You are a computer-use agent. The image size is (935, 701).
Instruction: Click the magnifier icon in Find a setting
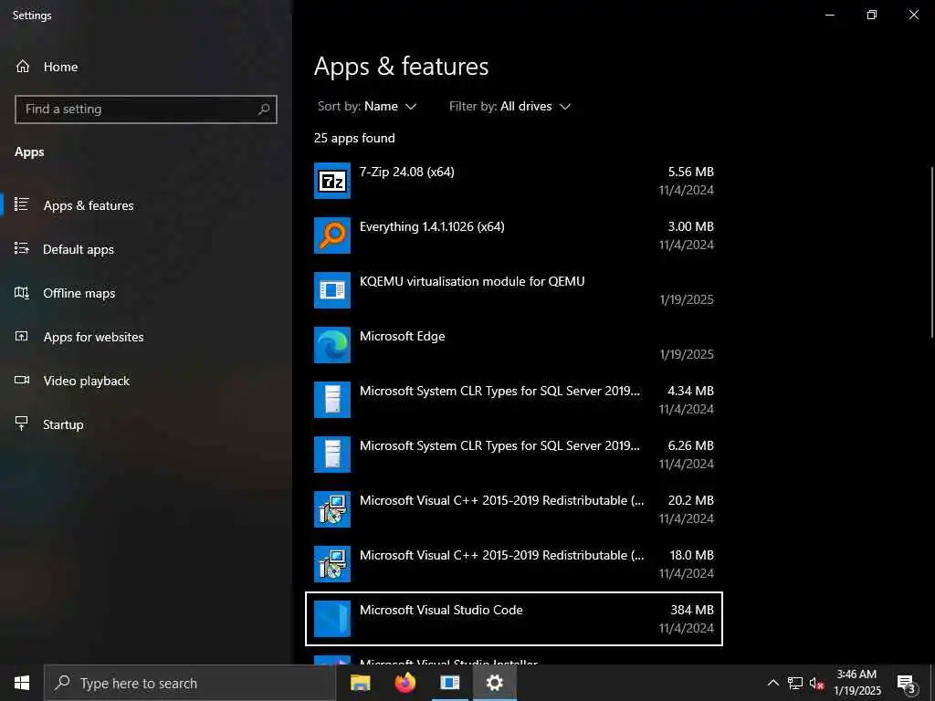pyautogui.click(x=264, y=110)
